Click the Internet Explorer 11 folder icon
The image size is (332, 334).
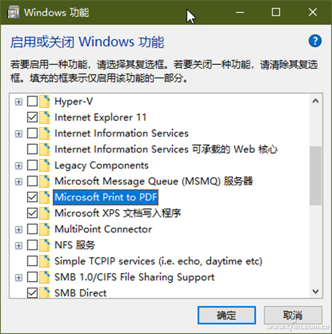pyautogui.click(x=45, y=117)
